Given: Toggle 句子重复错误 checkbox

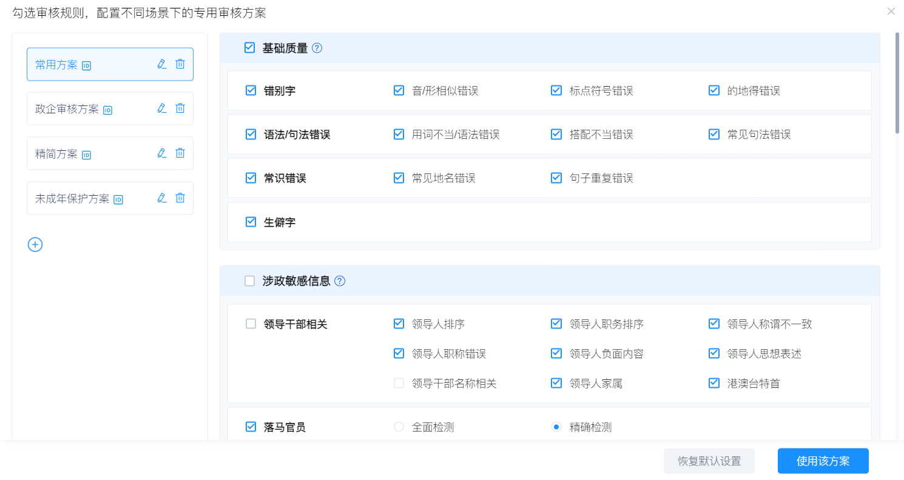Looking at the screenshot, I should click(x=556, y=178).
